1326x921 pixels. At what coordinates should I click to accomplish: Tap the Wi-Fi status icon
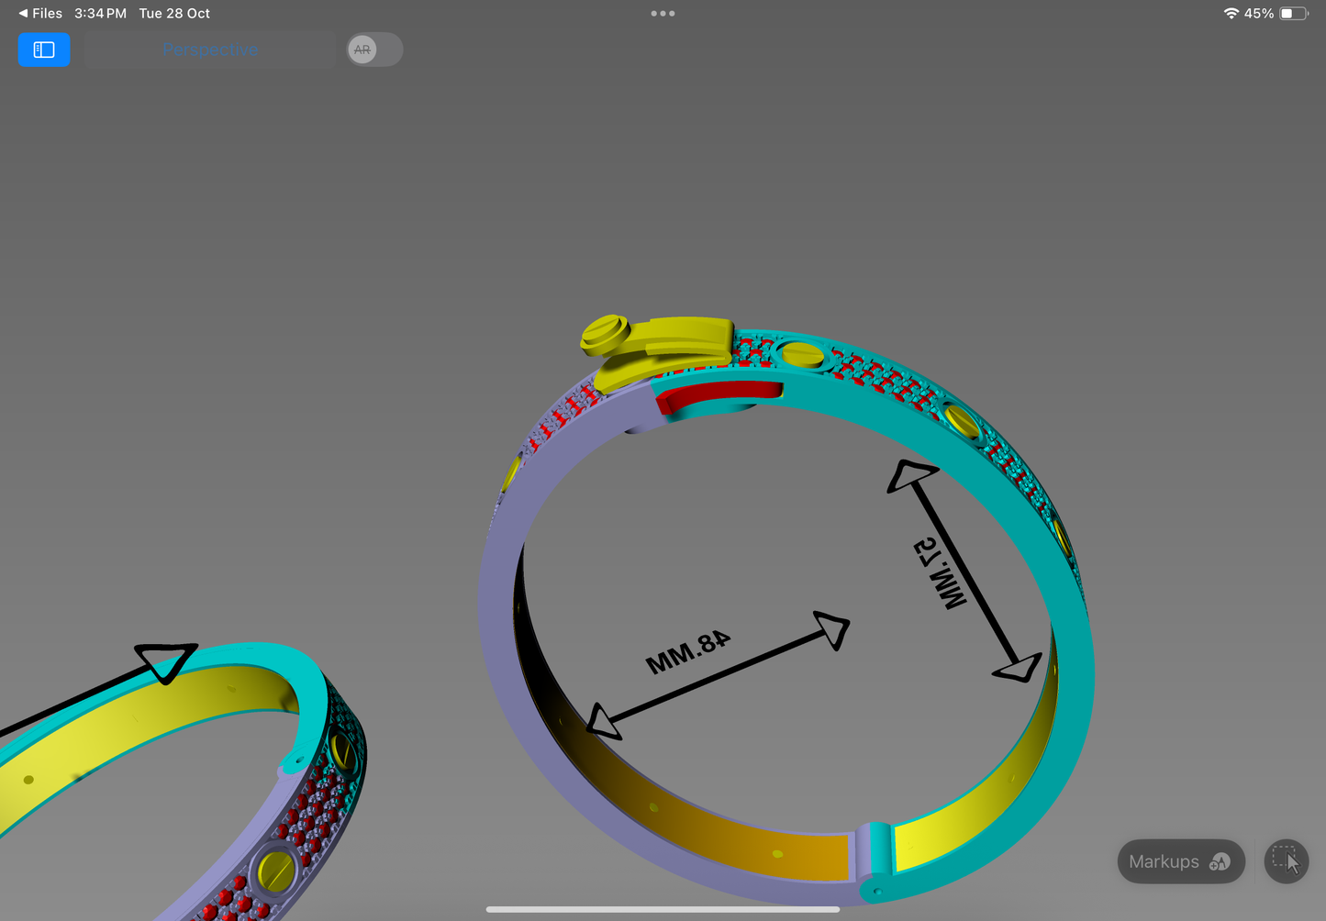[x=1231, y=14]
